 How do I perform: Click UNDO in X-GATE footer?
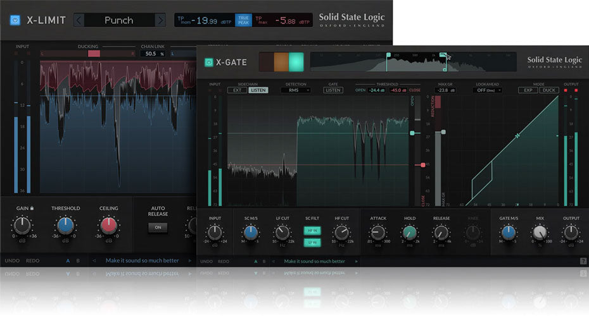(x=206, y=261)
